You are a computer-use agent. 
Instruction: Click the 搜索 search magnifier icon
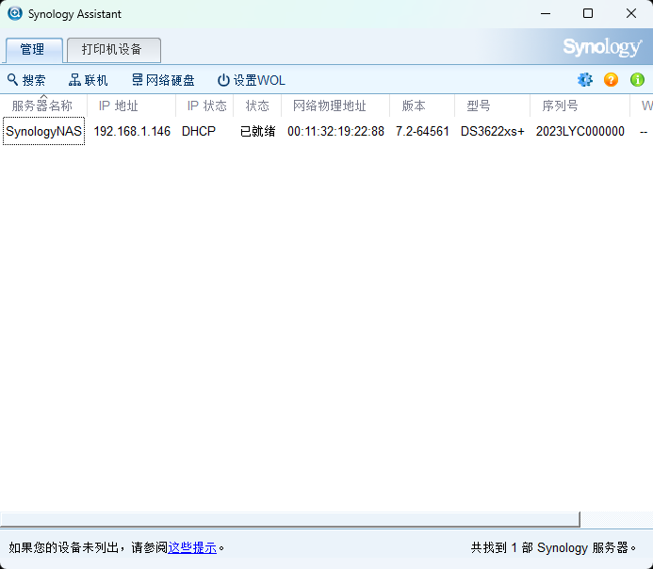coord(13,80)
